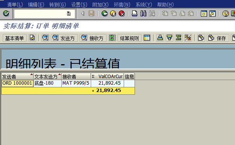Click the Last Page icon

(191, 14)
